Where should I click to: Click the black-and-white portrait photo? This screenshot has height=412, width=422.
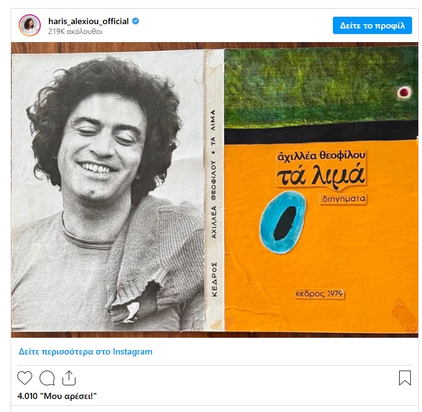(108, 191)
